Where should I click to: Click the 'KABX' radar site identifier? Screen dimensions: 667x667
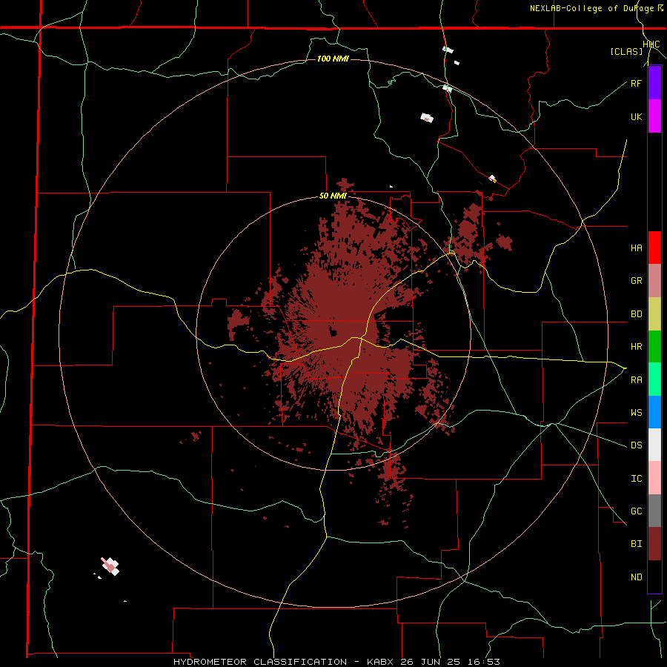pos(380,662)
